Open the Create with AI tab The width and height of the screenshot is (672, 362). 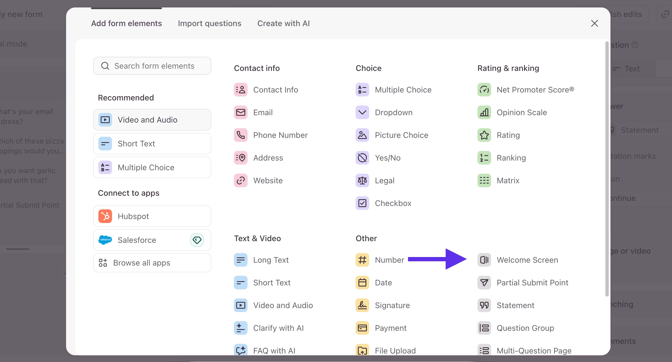click(x=283, y=23)
